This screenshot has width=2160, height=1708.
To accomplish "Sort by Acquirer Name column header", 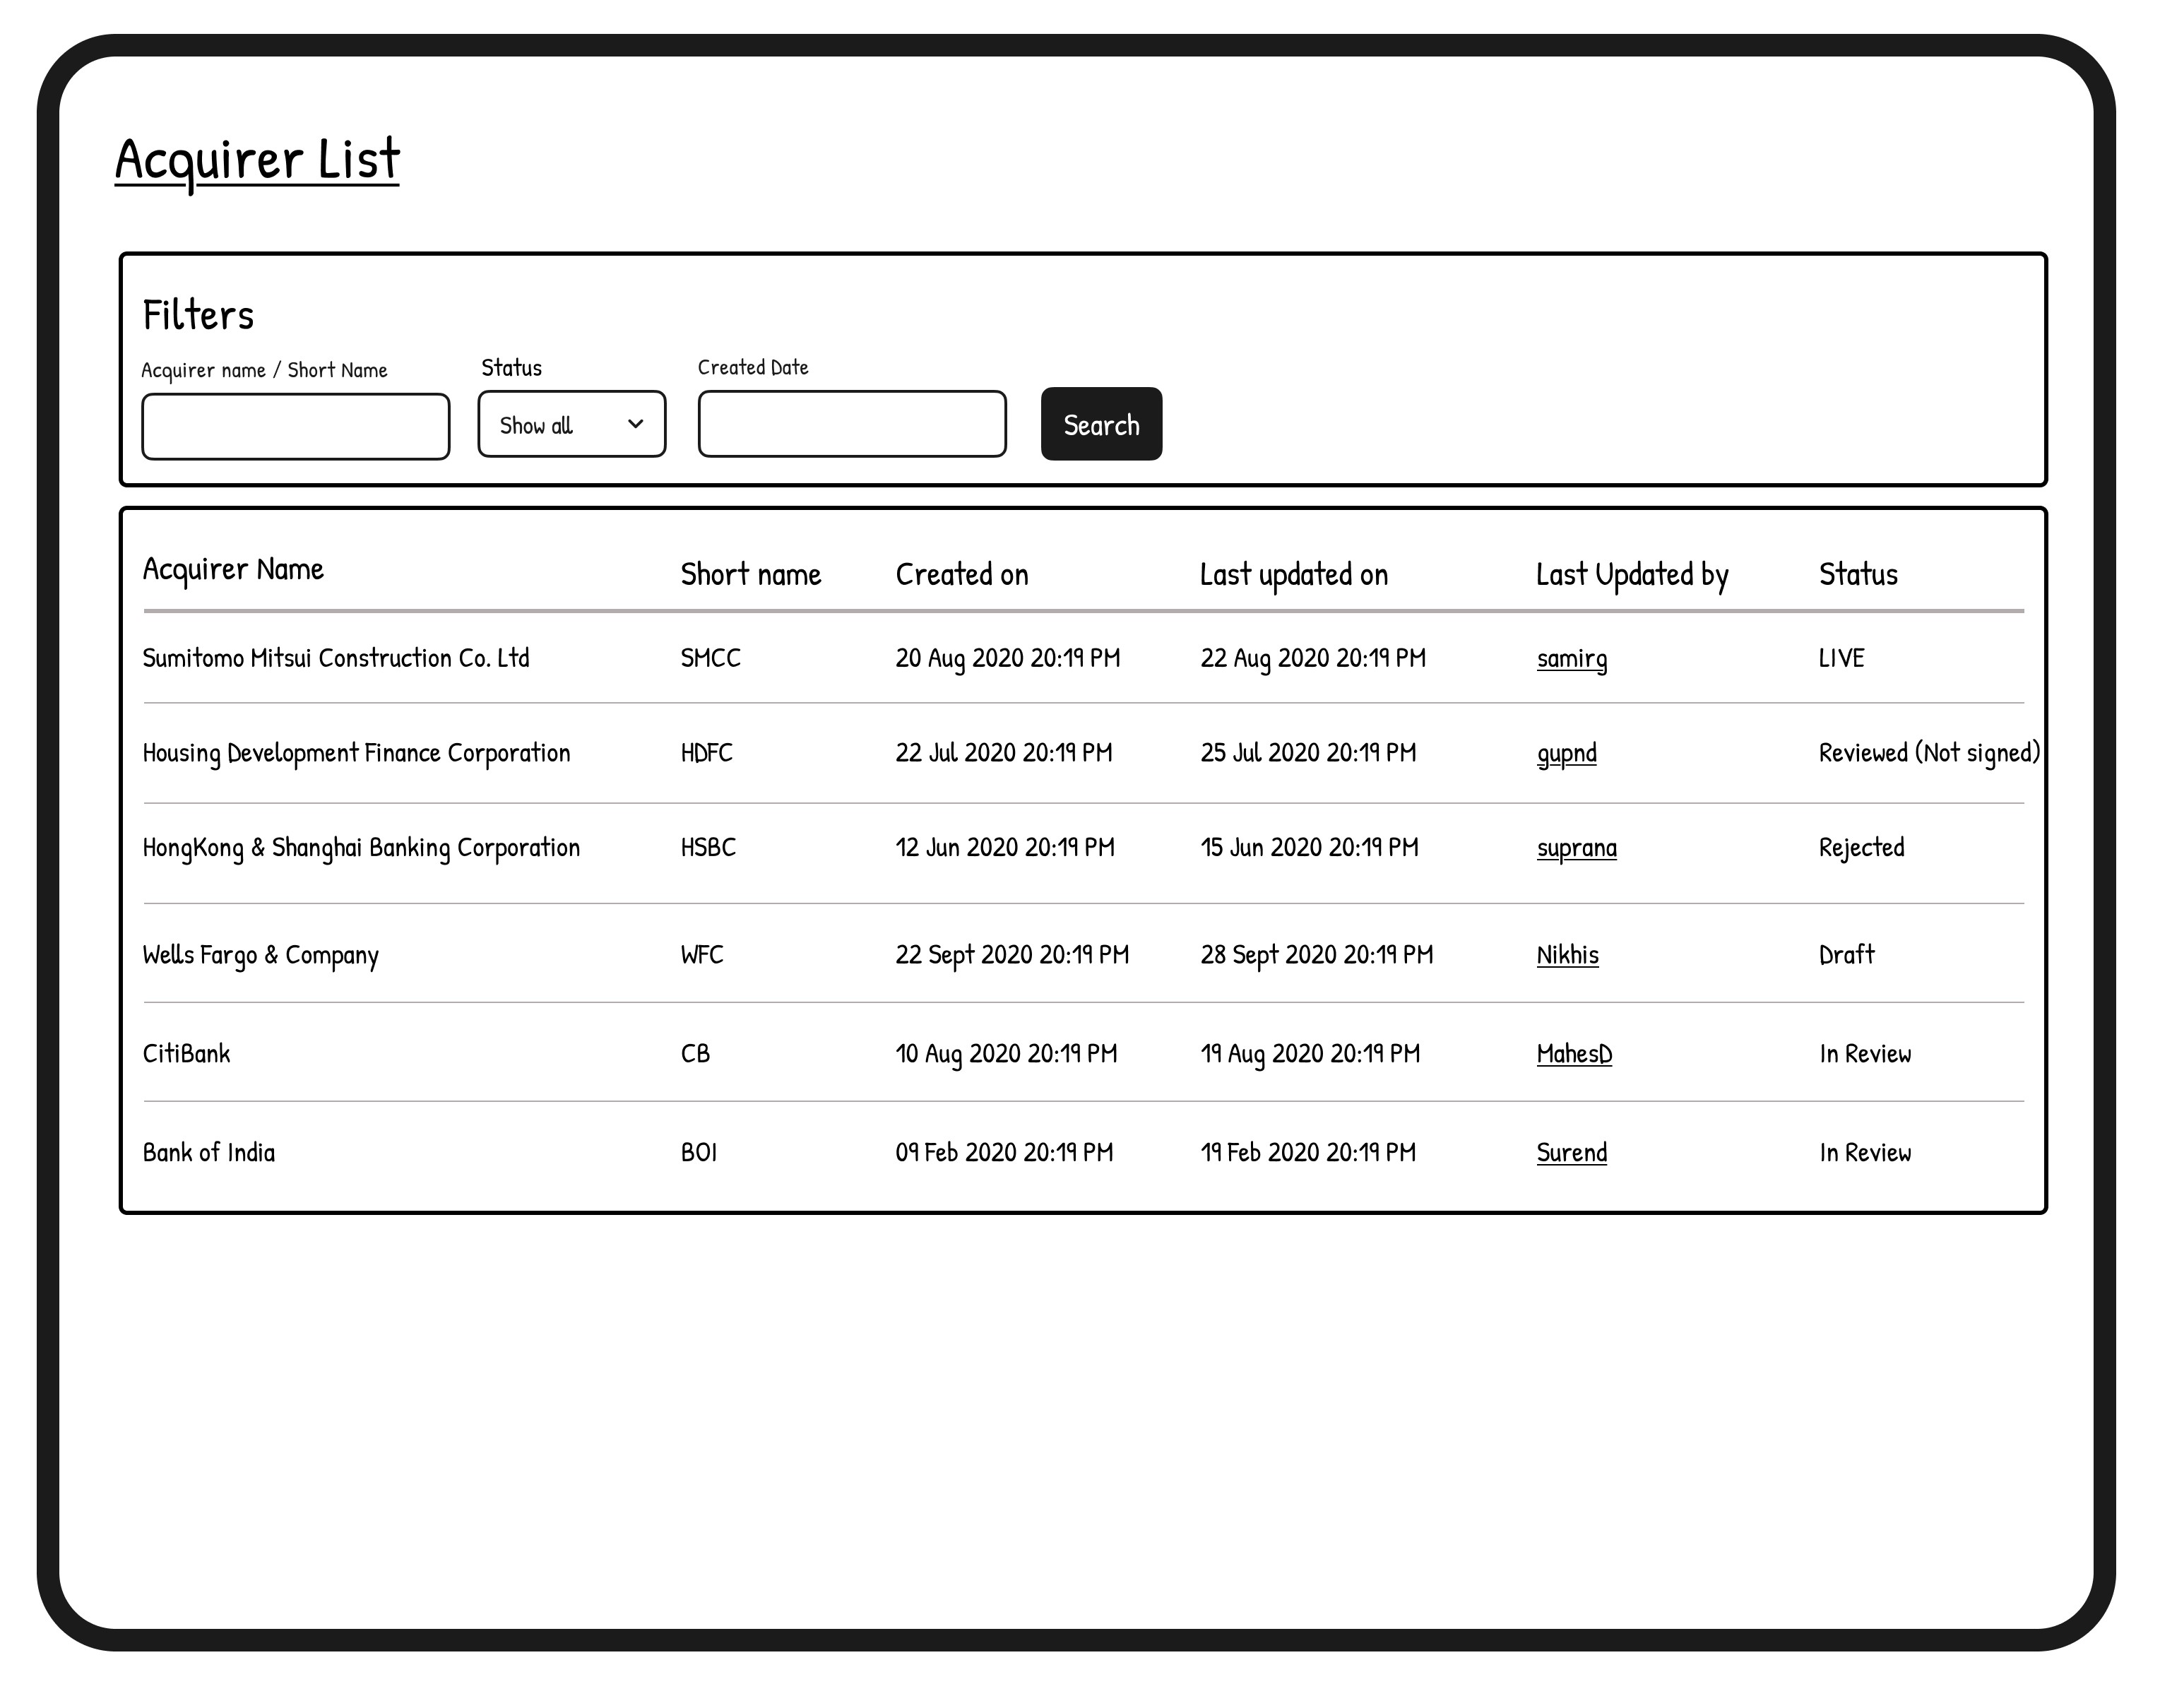I will (x=233, y=569).
